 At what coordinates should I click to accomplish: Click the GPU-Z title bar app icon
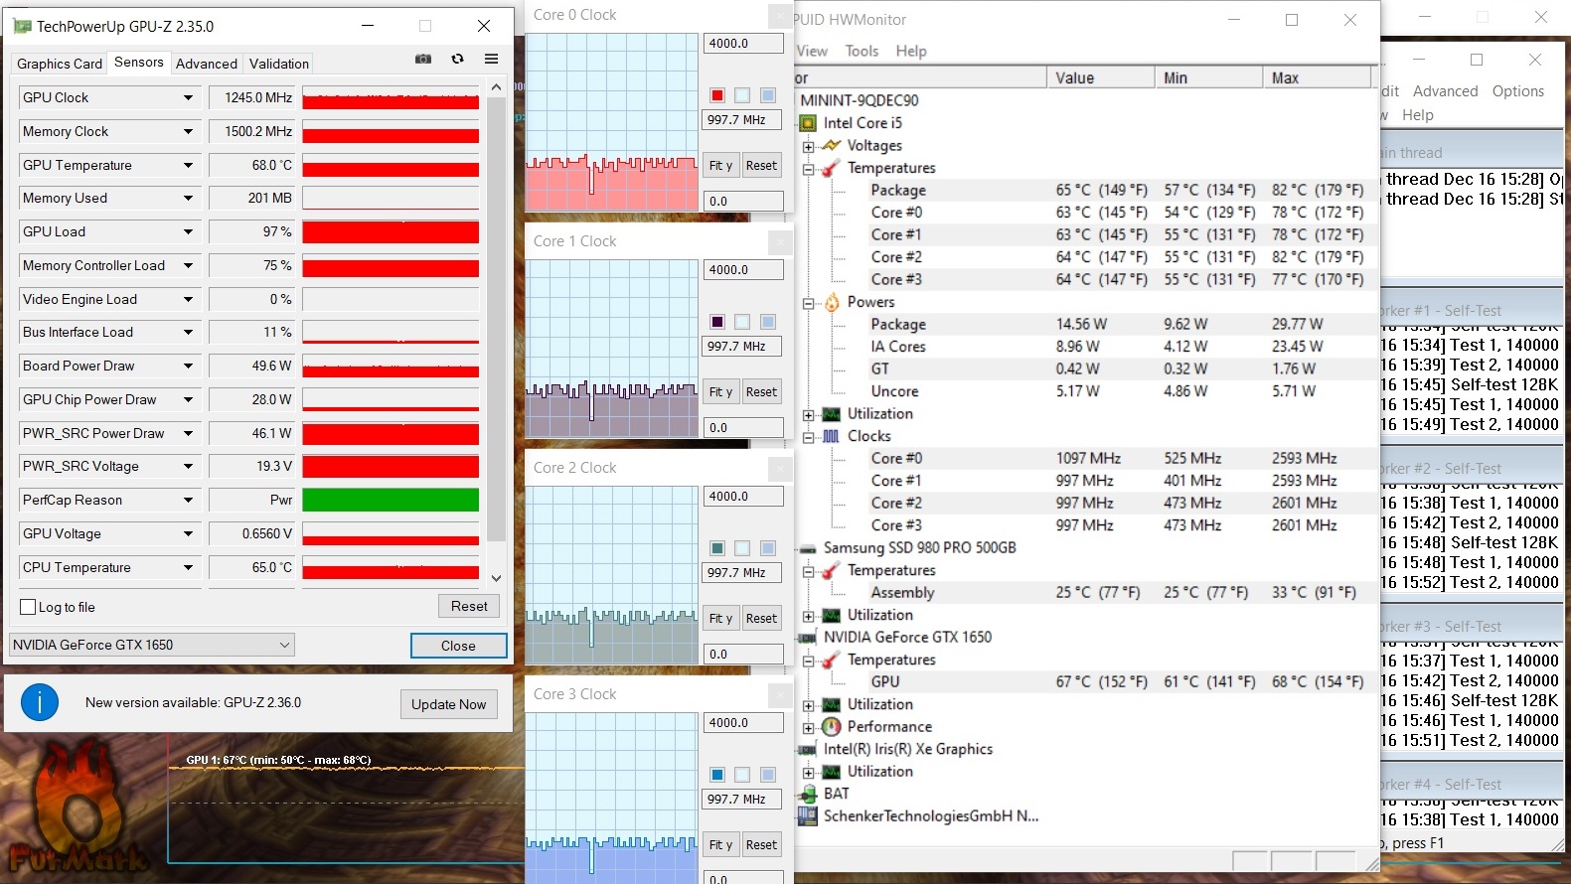click(22, 26)
